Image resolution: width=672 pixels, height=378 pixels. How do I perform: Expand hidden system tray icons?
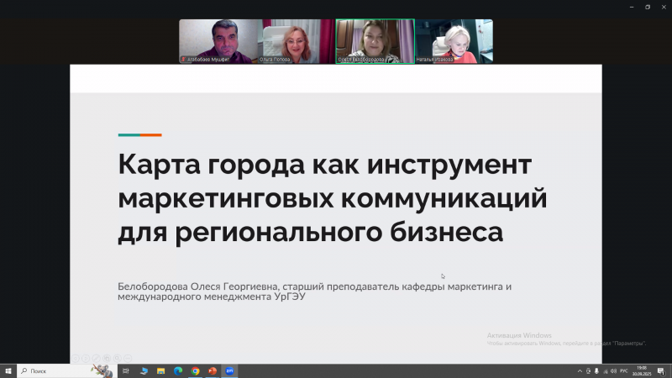pyautogui.click(x=578, y=370)
